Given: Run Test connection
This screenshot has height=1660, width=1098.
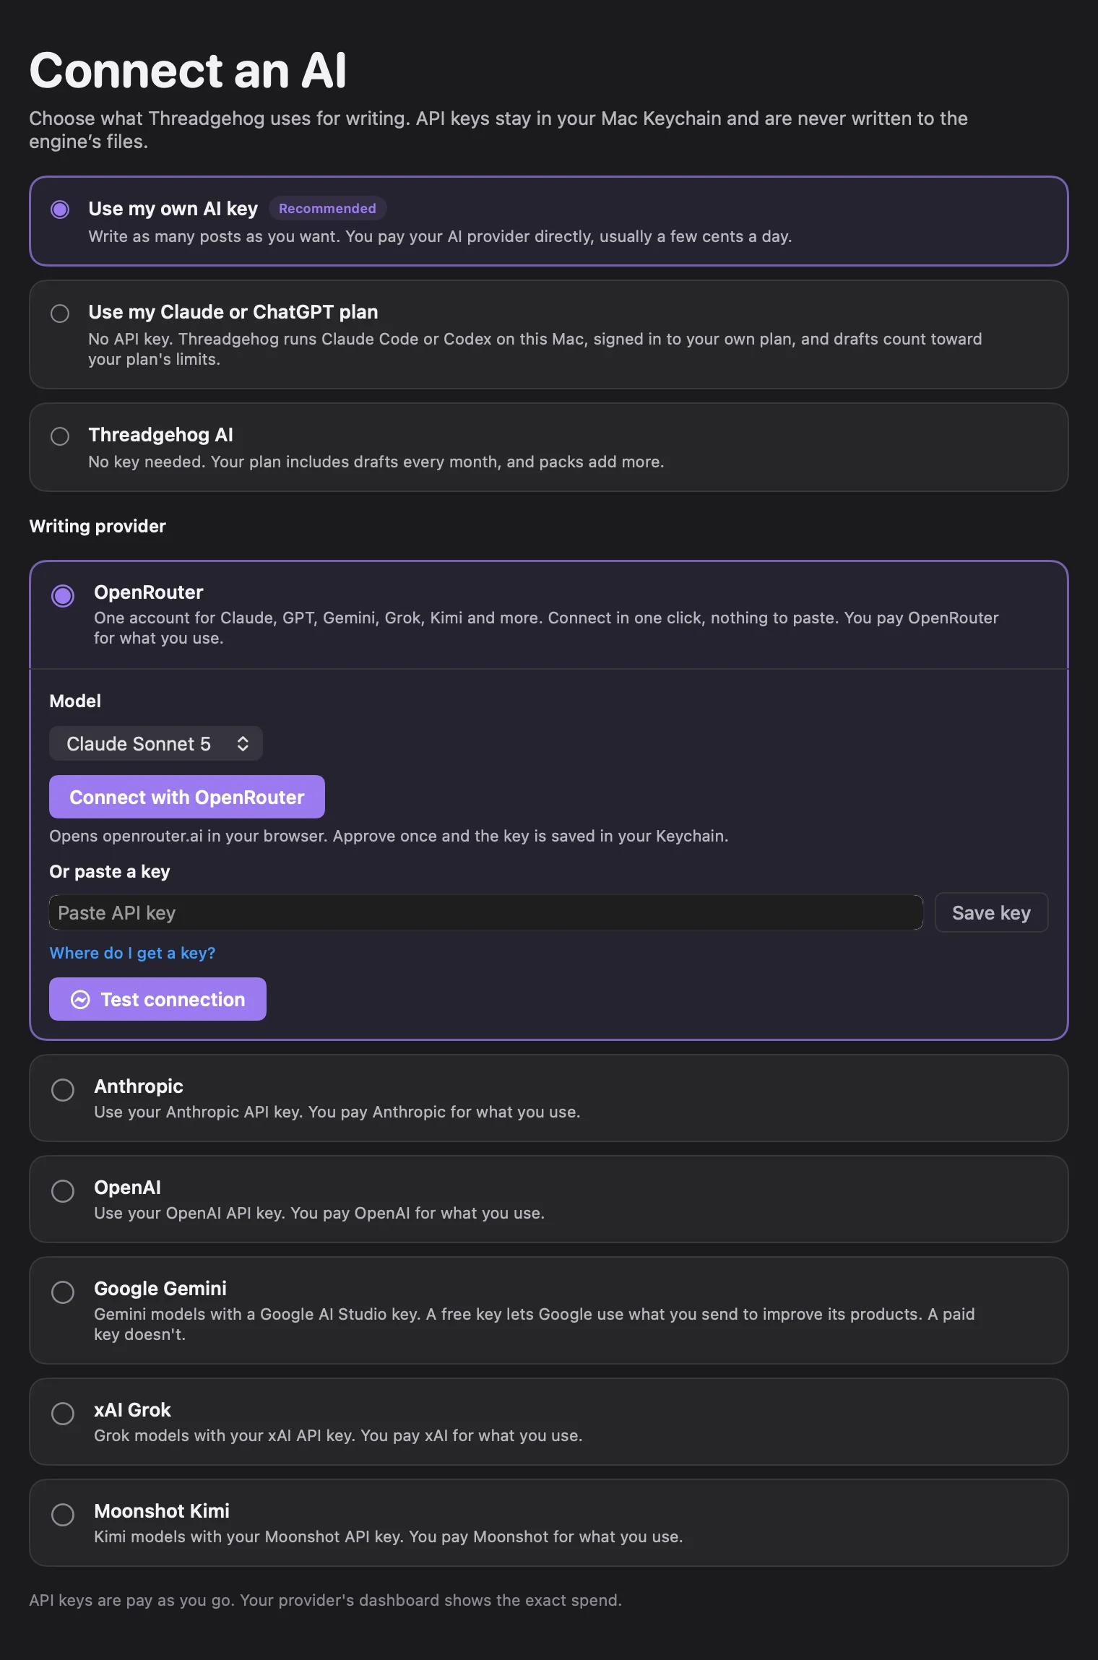Looking at the screenshot, I should click(x=157, y=999).
